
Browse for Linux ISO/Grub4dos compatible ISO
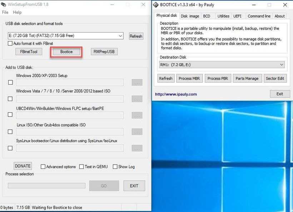[137, 132]
